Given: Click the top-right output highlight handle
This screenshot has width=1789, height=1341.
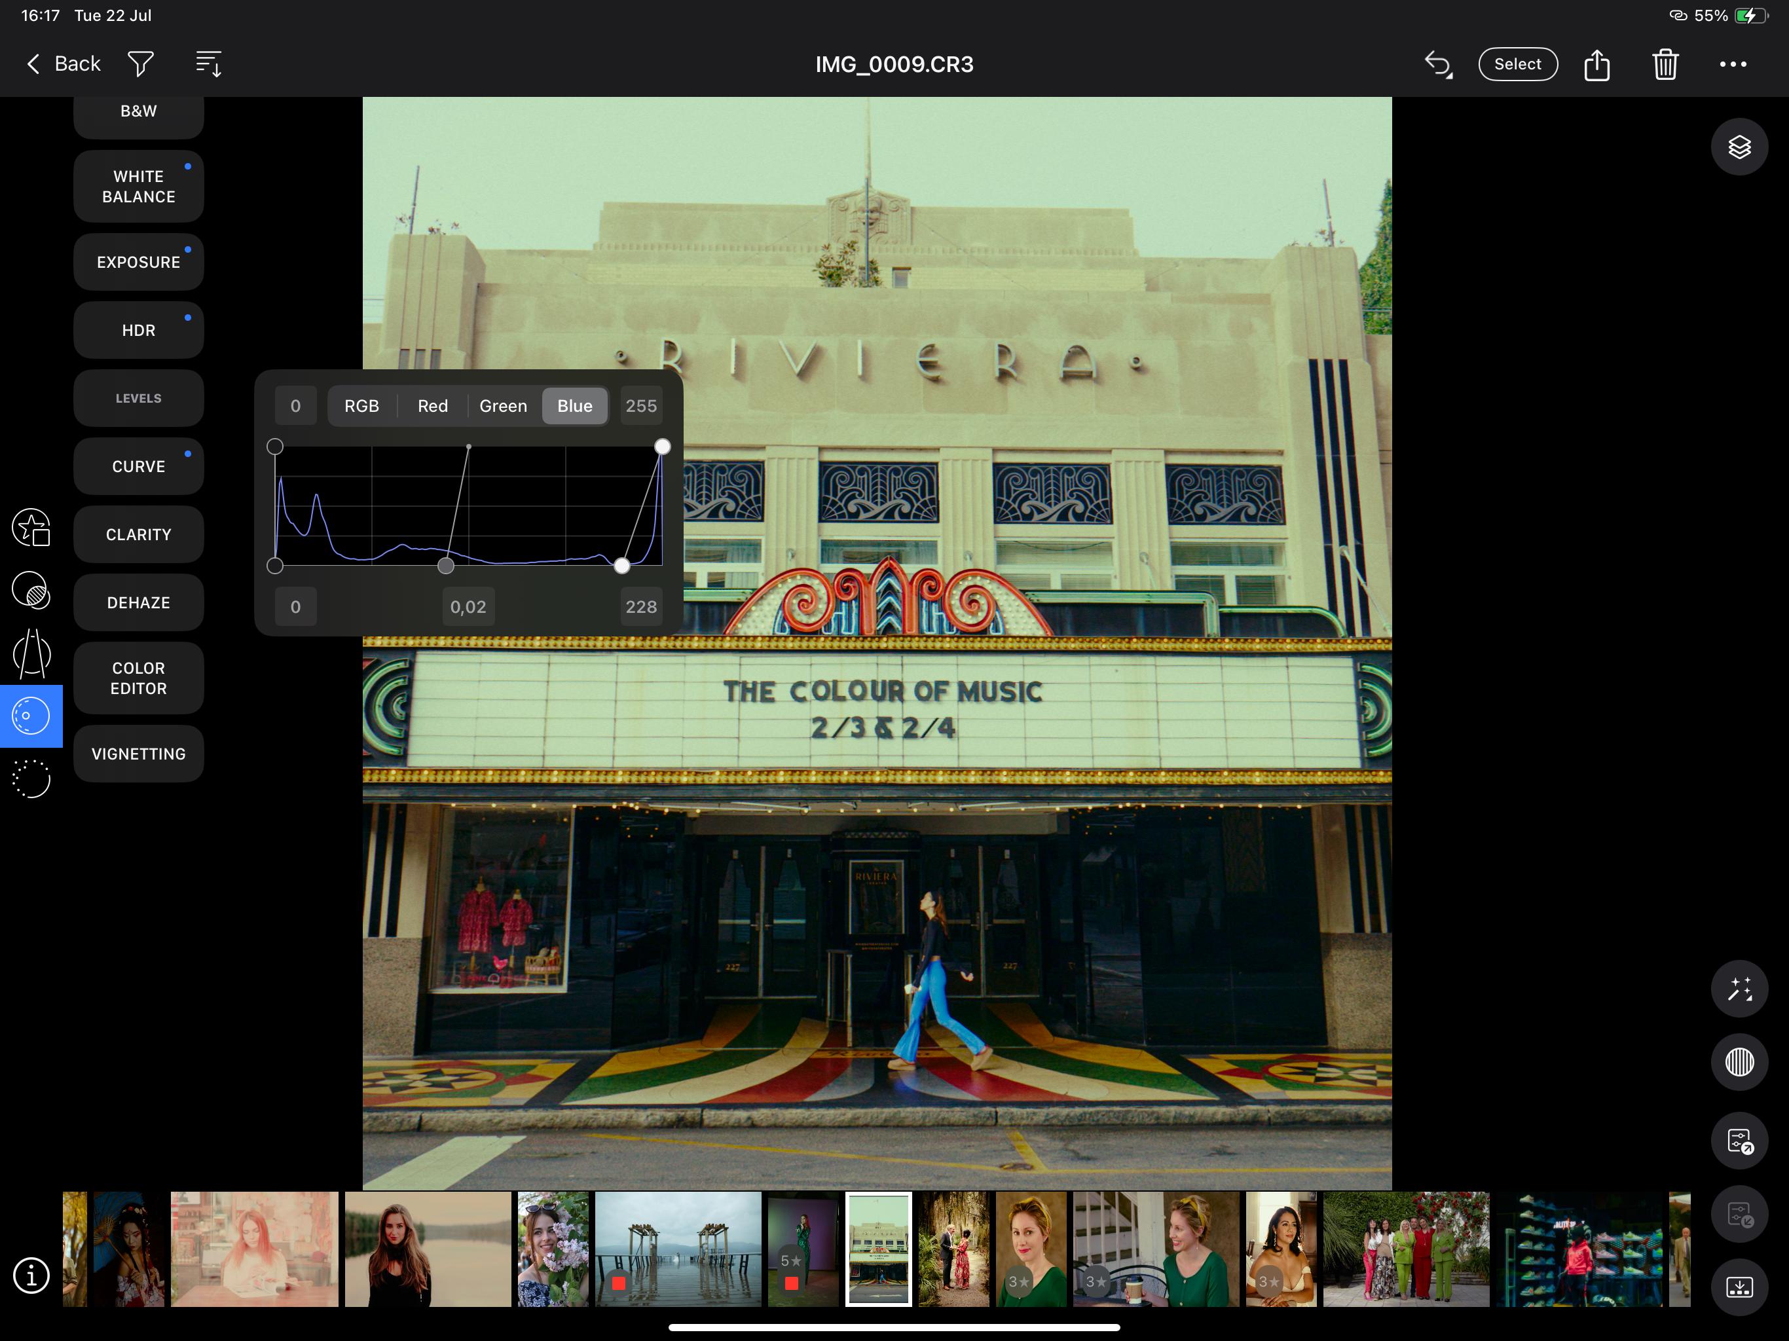Looking at the screenshot, I should 663,447.
